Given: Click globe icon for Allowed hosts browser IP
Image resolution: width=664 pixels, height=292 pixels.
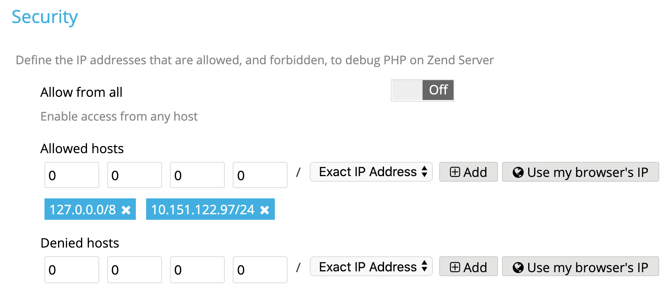Looking at the screenshot, I should pos(518,172).
